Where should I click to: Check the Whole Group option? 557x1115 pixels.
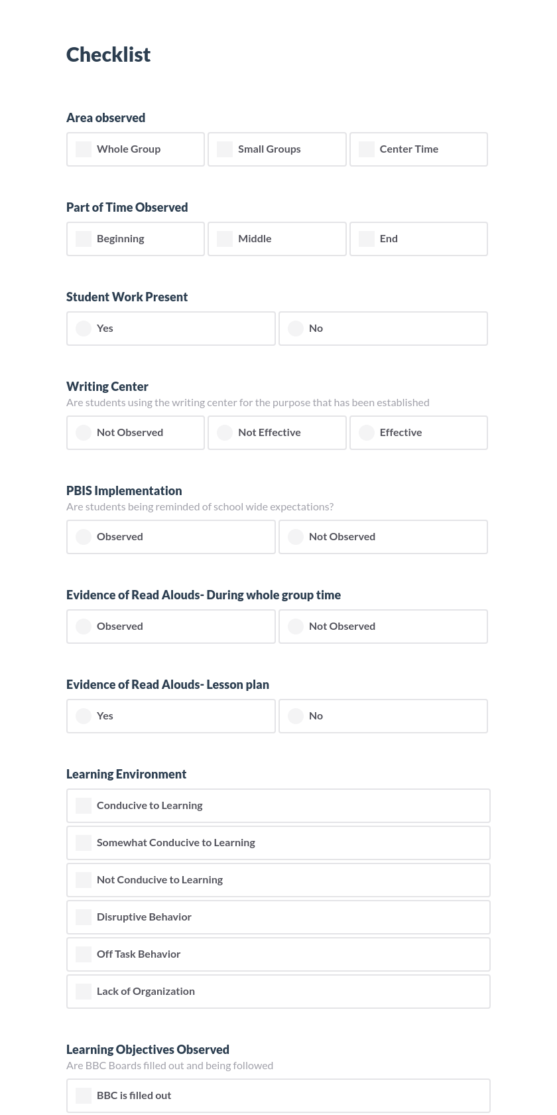84,149
